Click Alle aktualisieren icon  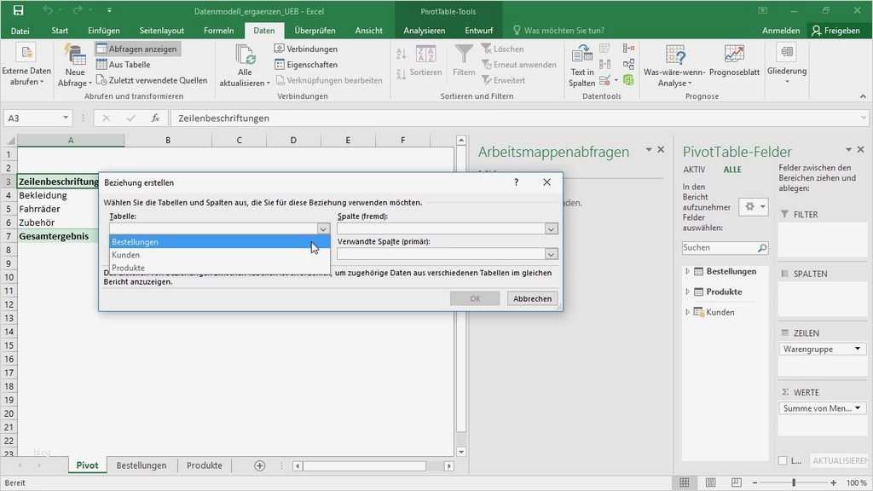245,55
